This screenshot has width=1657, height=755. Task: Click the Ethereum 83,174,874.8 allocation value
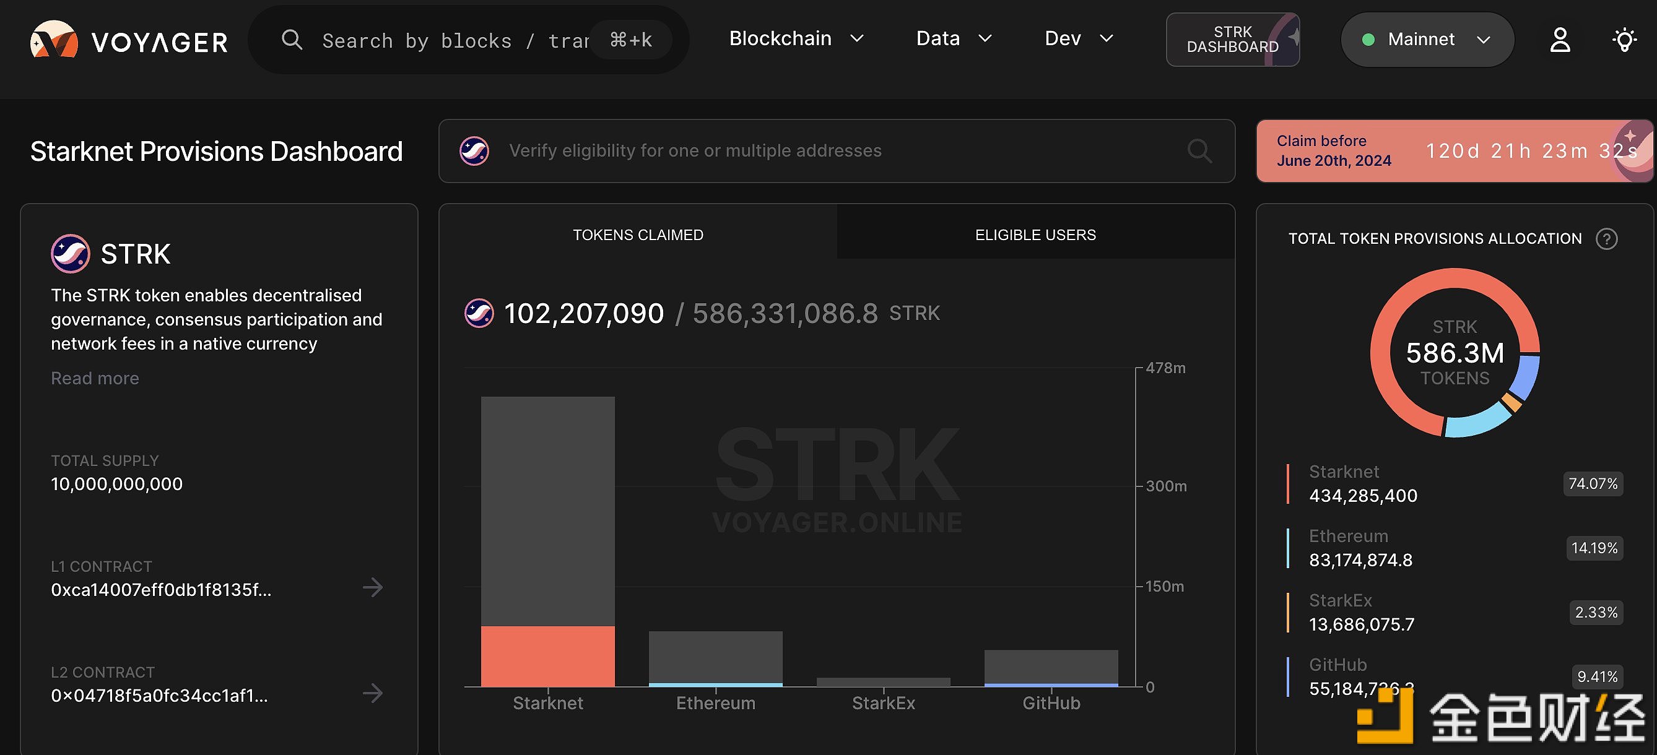1360,560
